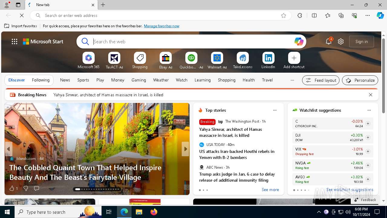Click See more under Top stories
Screen dimensions: 387x218
[270, 190]
